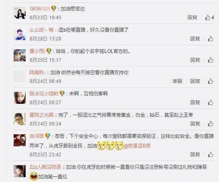Like GEM川川's comment with thumbs-up
Screen dimensions: 219x182
coord(209,18)
